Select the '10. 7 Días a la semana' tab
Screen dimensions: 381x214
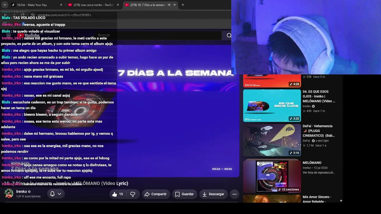click(x=147, y=5)
